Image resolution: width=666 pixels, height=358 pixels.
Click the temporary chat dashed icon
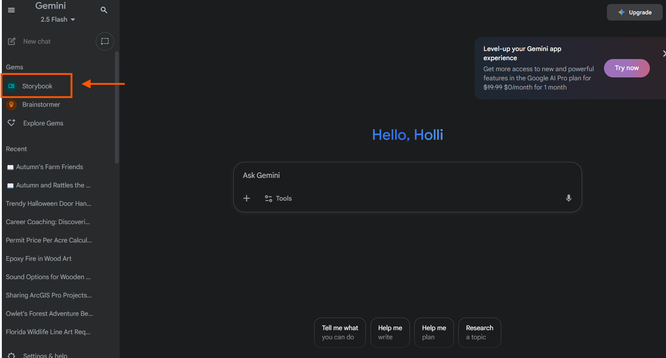click(105, 41)
